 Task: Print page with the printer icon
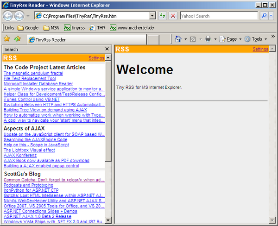click(x=208, y=39)
